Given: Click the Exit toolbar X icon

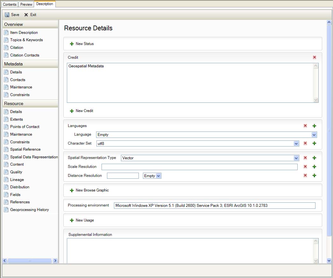Looking at the screenshot, I should click(27, 14).
